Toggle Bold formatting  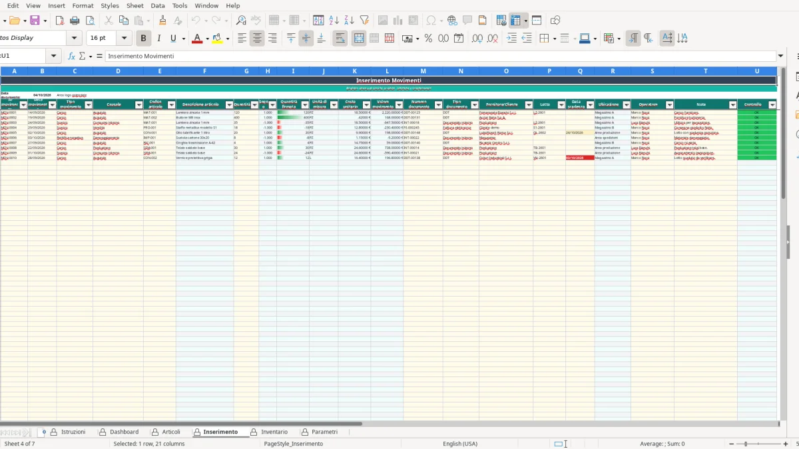pos(142,39)
